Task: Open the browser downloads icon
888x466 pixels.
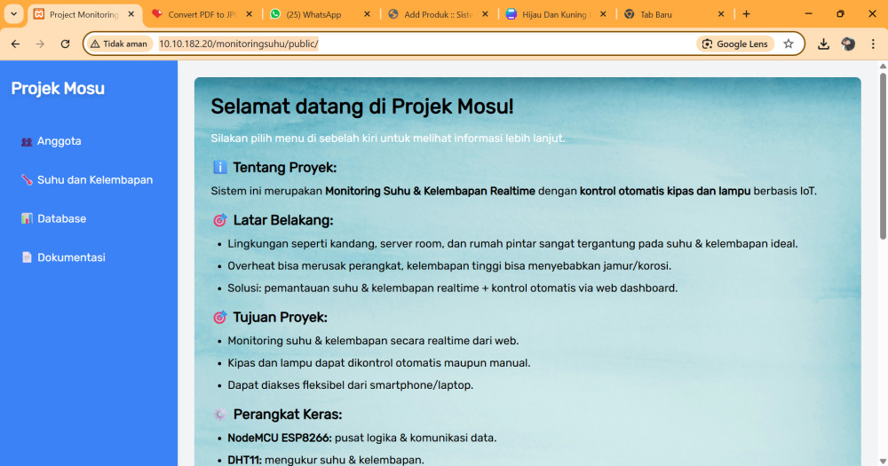Action: tap(823, 43)
